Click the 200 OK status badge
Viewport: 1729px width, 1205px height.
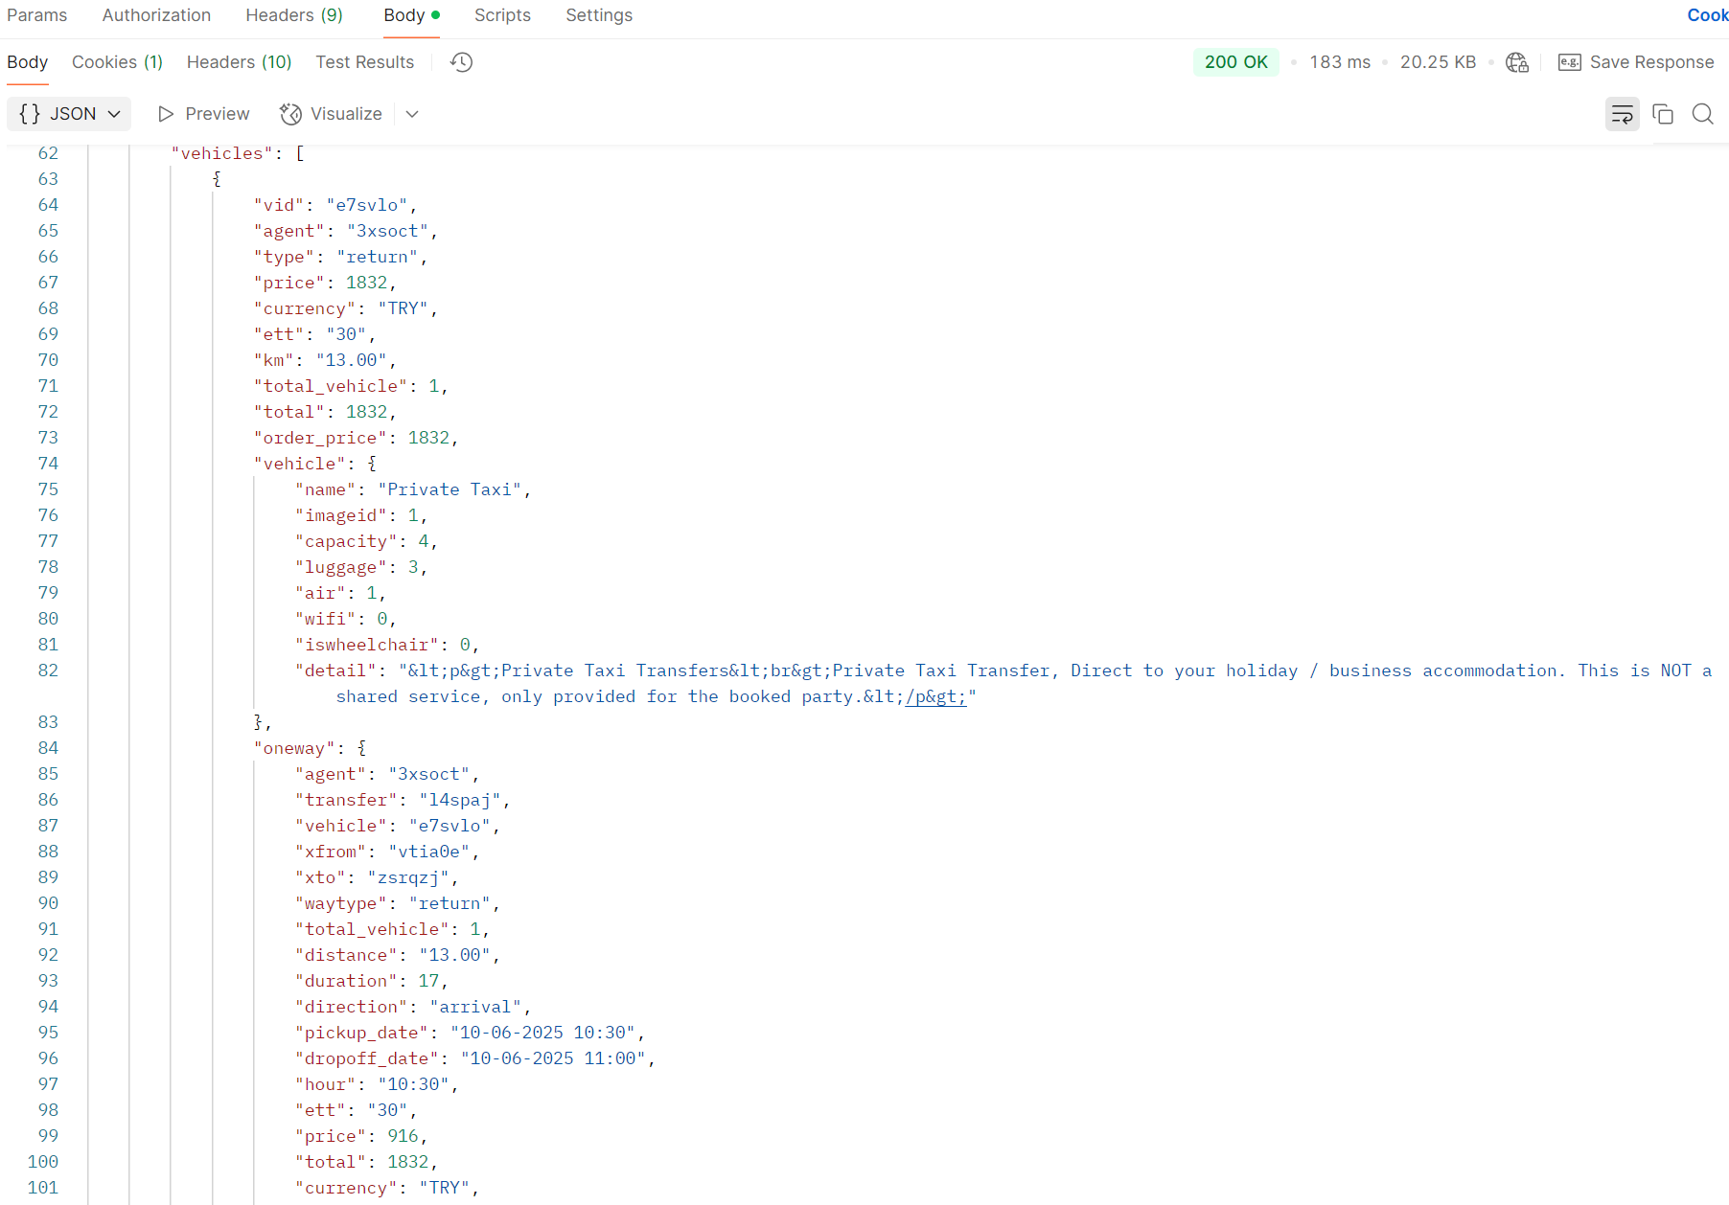[1235, 62]
